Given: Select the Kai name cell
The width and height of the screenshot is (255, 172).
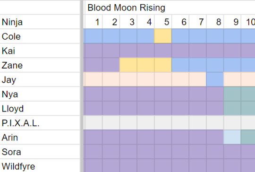Looking at the screenshot, I should pyautogui.click(x=40, y=51).
